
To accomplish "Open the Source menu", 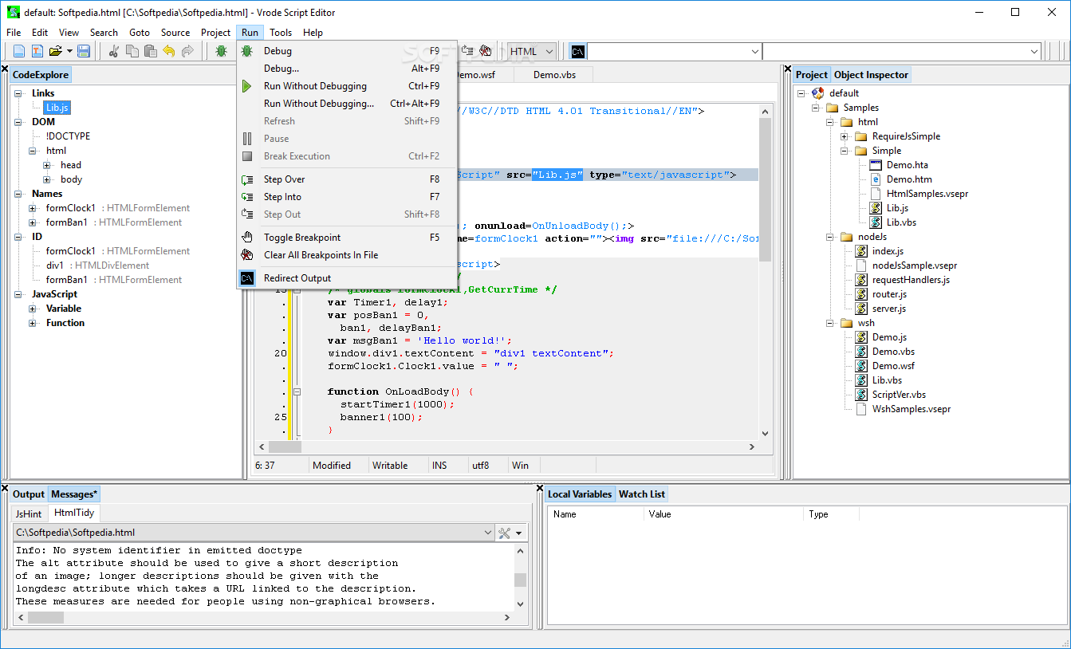I will coord(175,33).
